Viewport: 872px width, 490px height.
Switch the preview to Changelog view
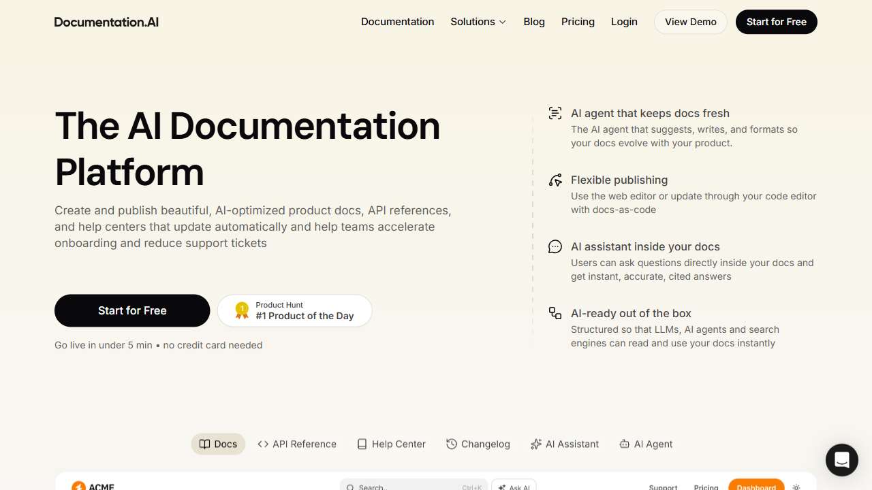click(478, 444)
